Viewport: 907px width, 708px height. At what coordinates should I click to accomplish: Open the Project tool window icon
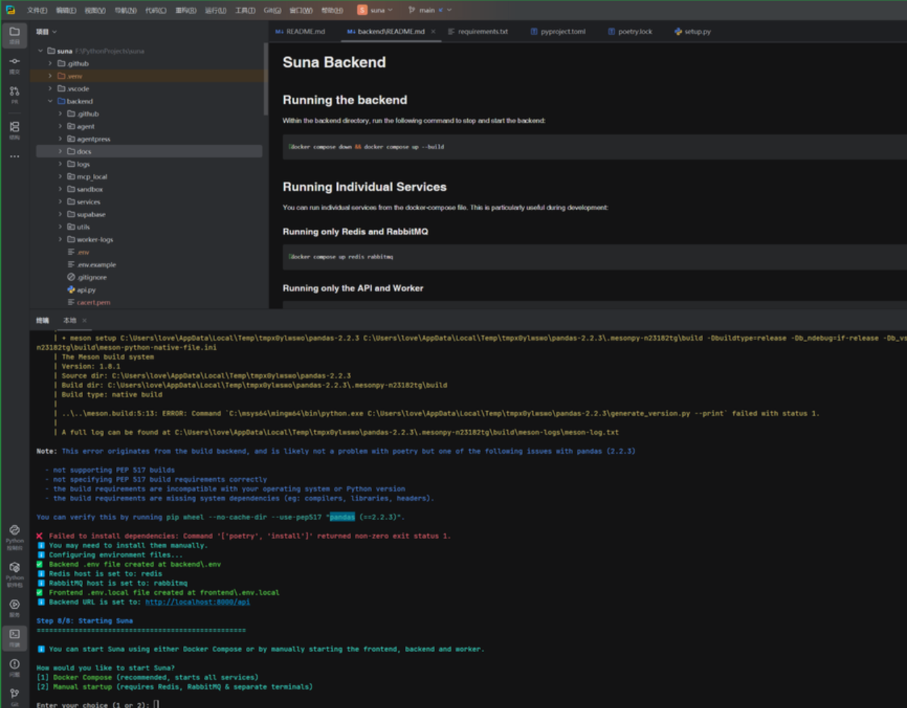tap(14, 35)
